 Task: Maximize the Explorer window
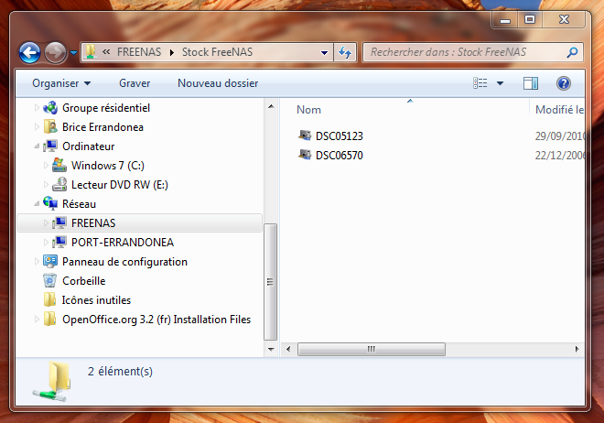pos(530,19)
